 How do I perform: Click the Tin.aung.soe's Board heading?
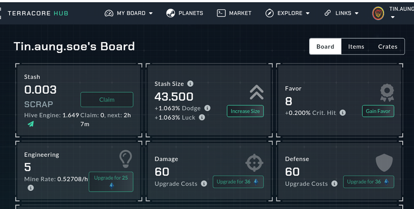tap(74, 46)
